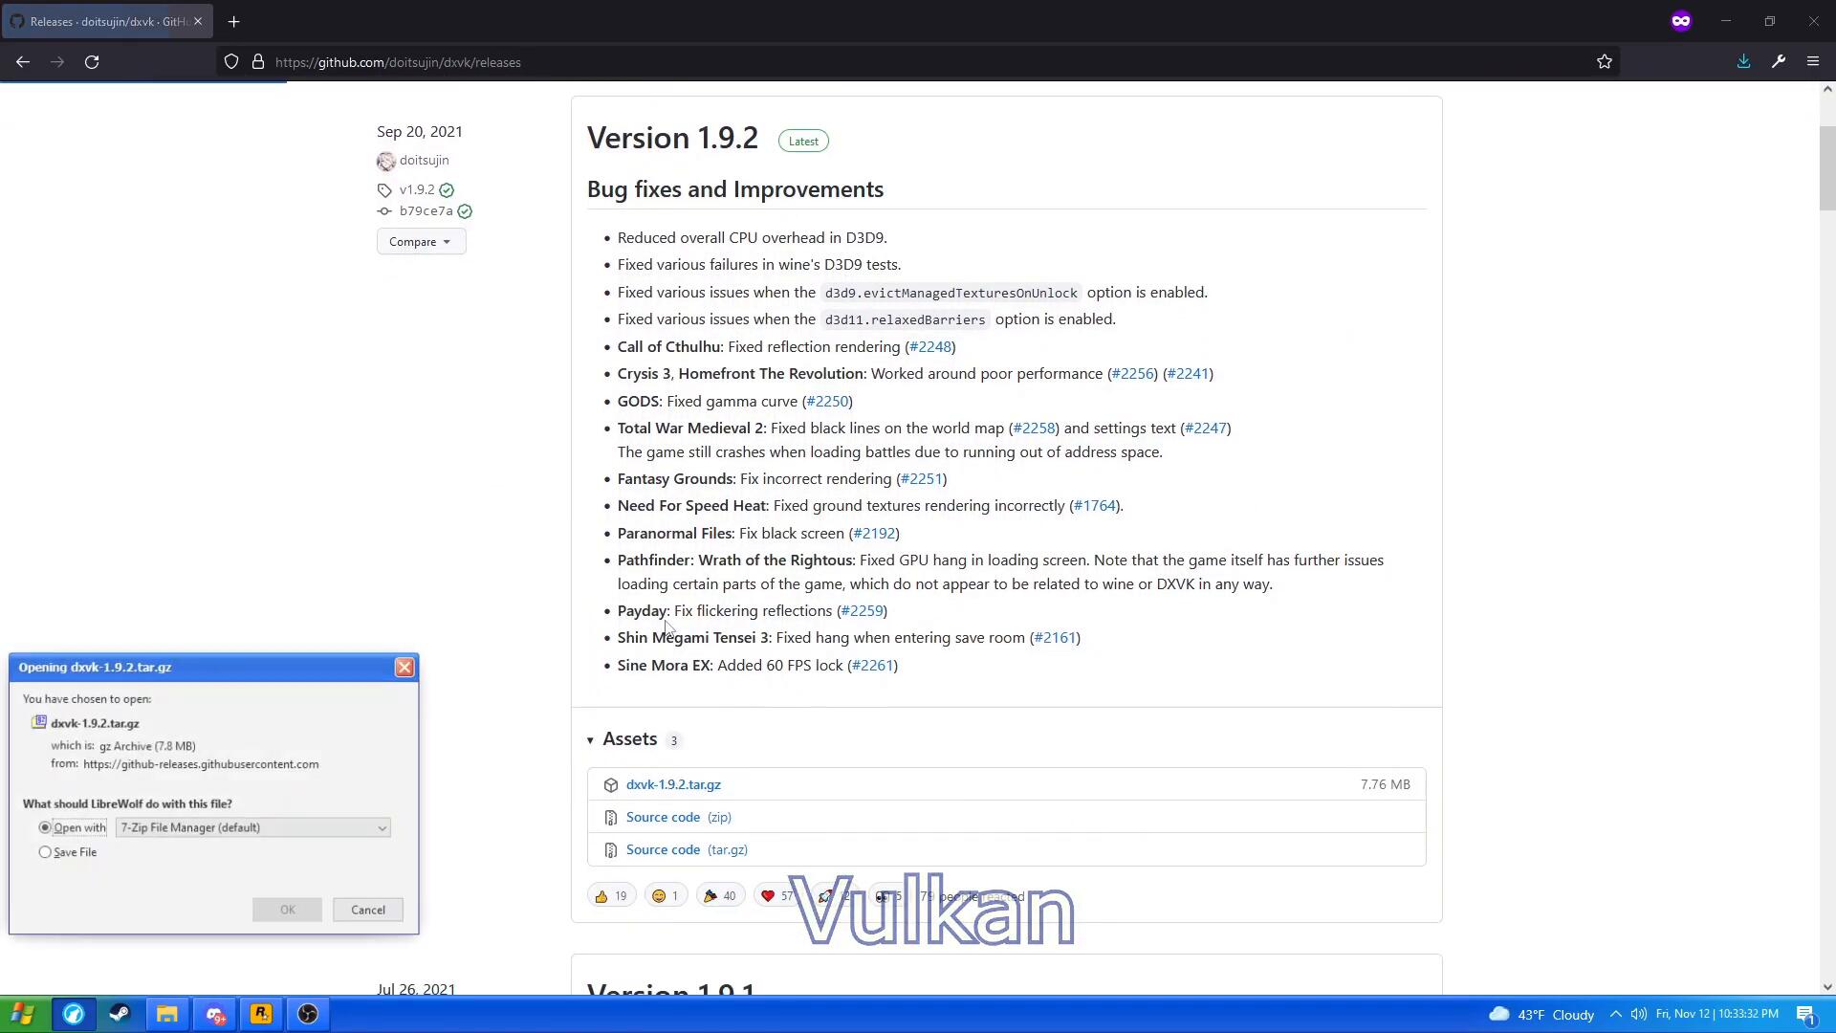The image size is (1836, 1033).
Task: Open the downloads panel arrow icon
Action: (x=1743, y=62)
